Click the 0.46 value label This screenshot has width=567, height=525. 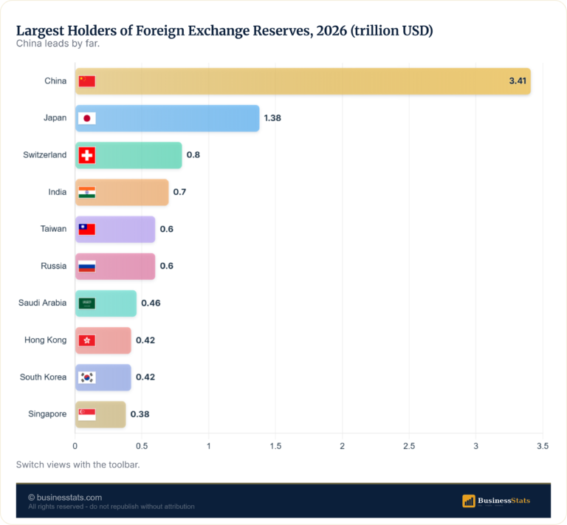(151, 303)
